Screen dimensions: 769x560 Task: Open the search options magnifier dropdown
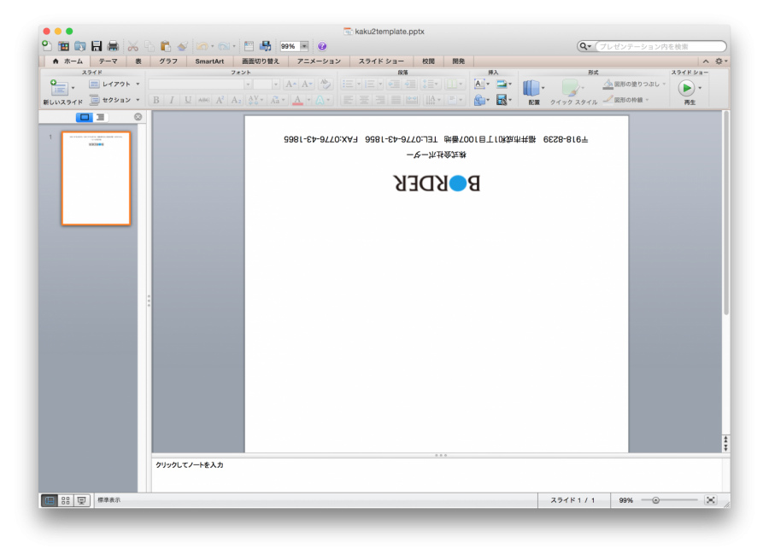pyautogui.click(x=584, y=46)
